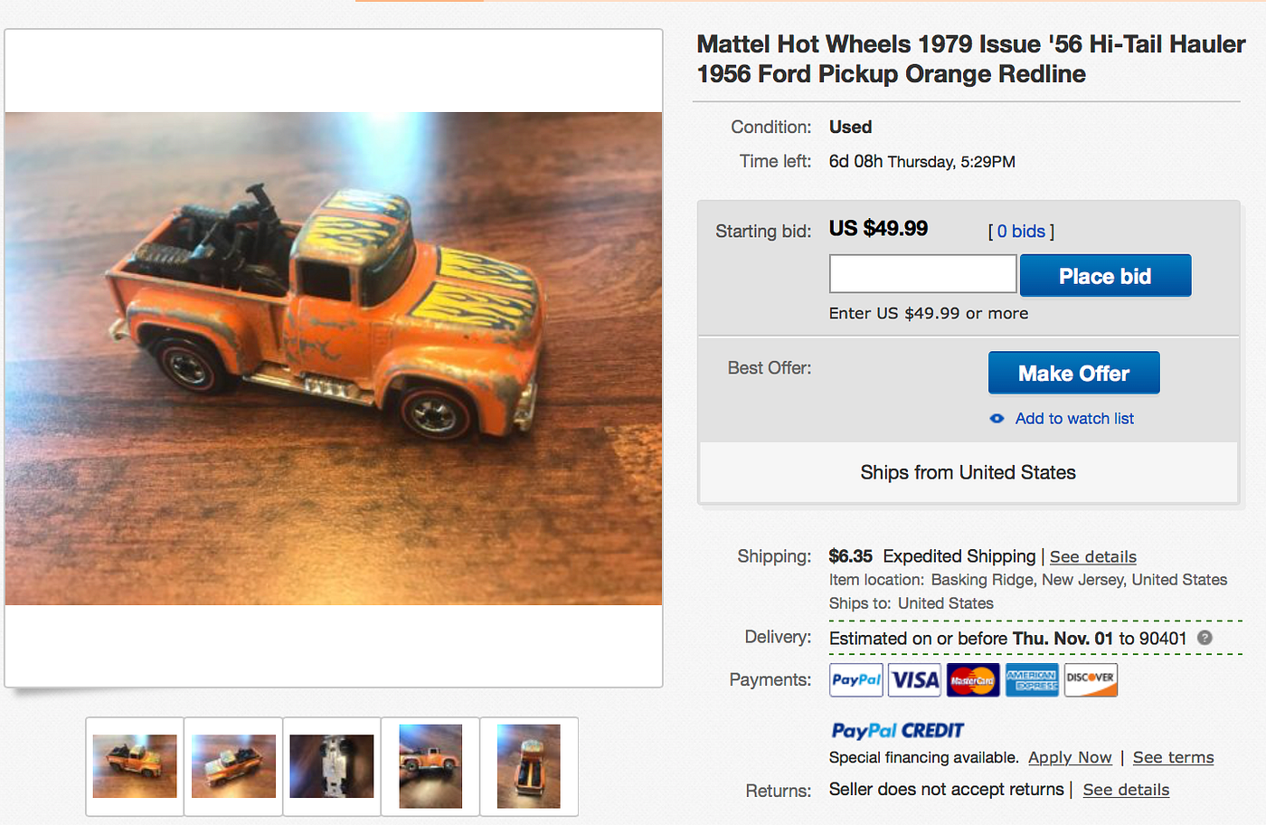
Task: Select the fifth thumbnail showing truck rear
Action: [x=529, y=766]
